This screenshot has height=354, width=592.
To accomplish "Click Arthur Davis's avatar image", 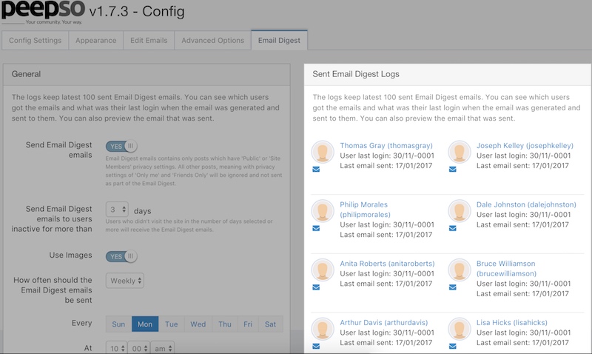I will tap(323, 329).
